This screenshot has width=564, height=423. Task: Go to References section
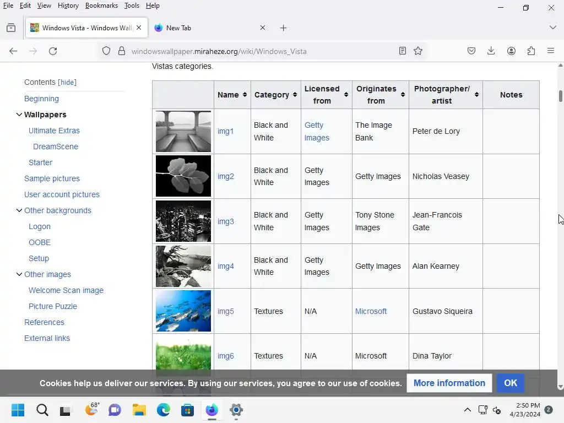(44, 322)
